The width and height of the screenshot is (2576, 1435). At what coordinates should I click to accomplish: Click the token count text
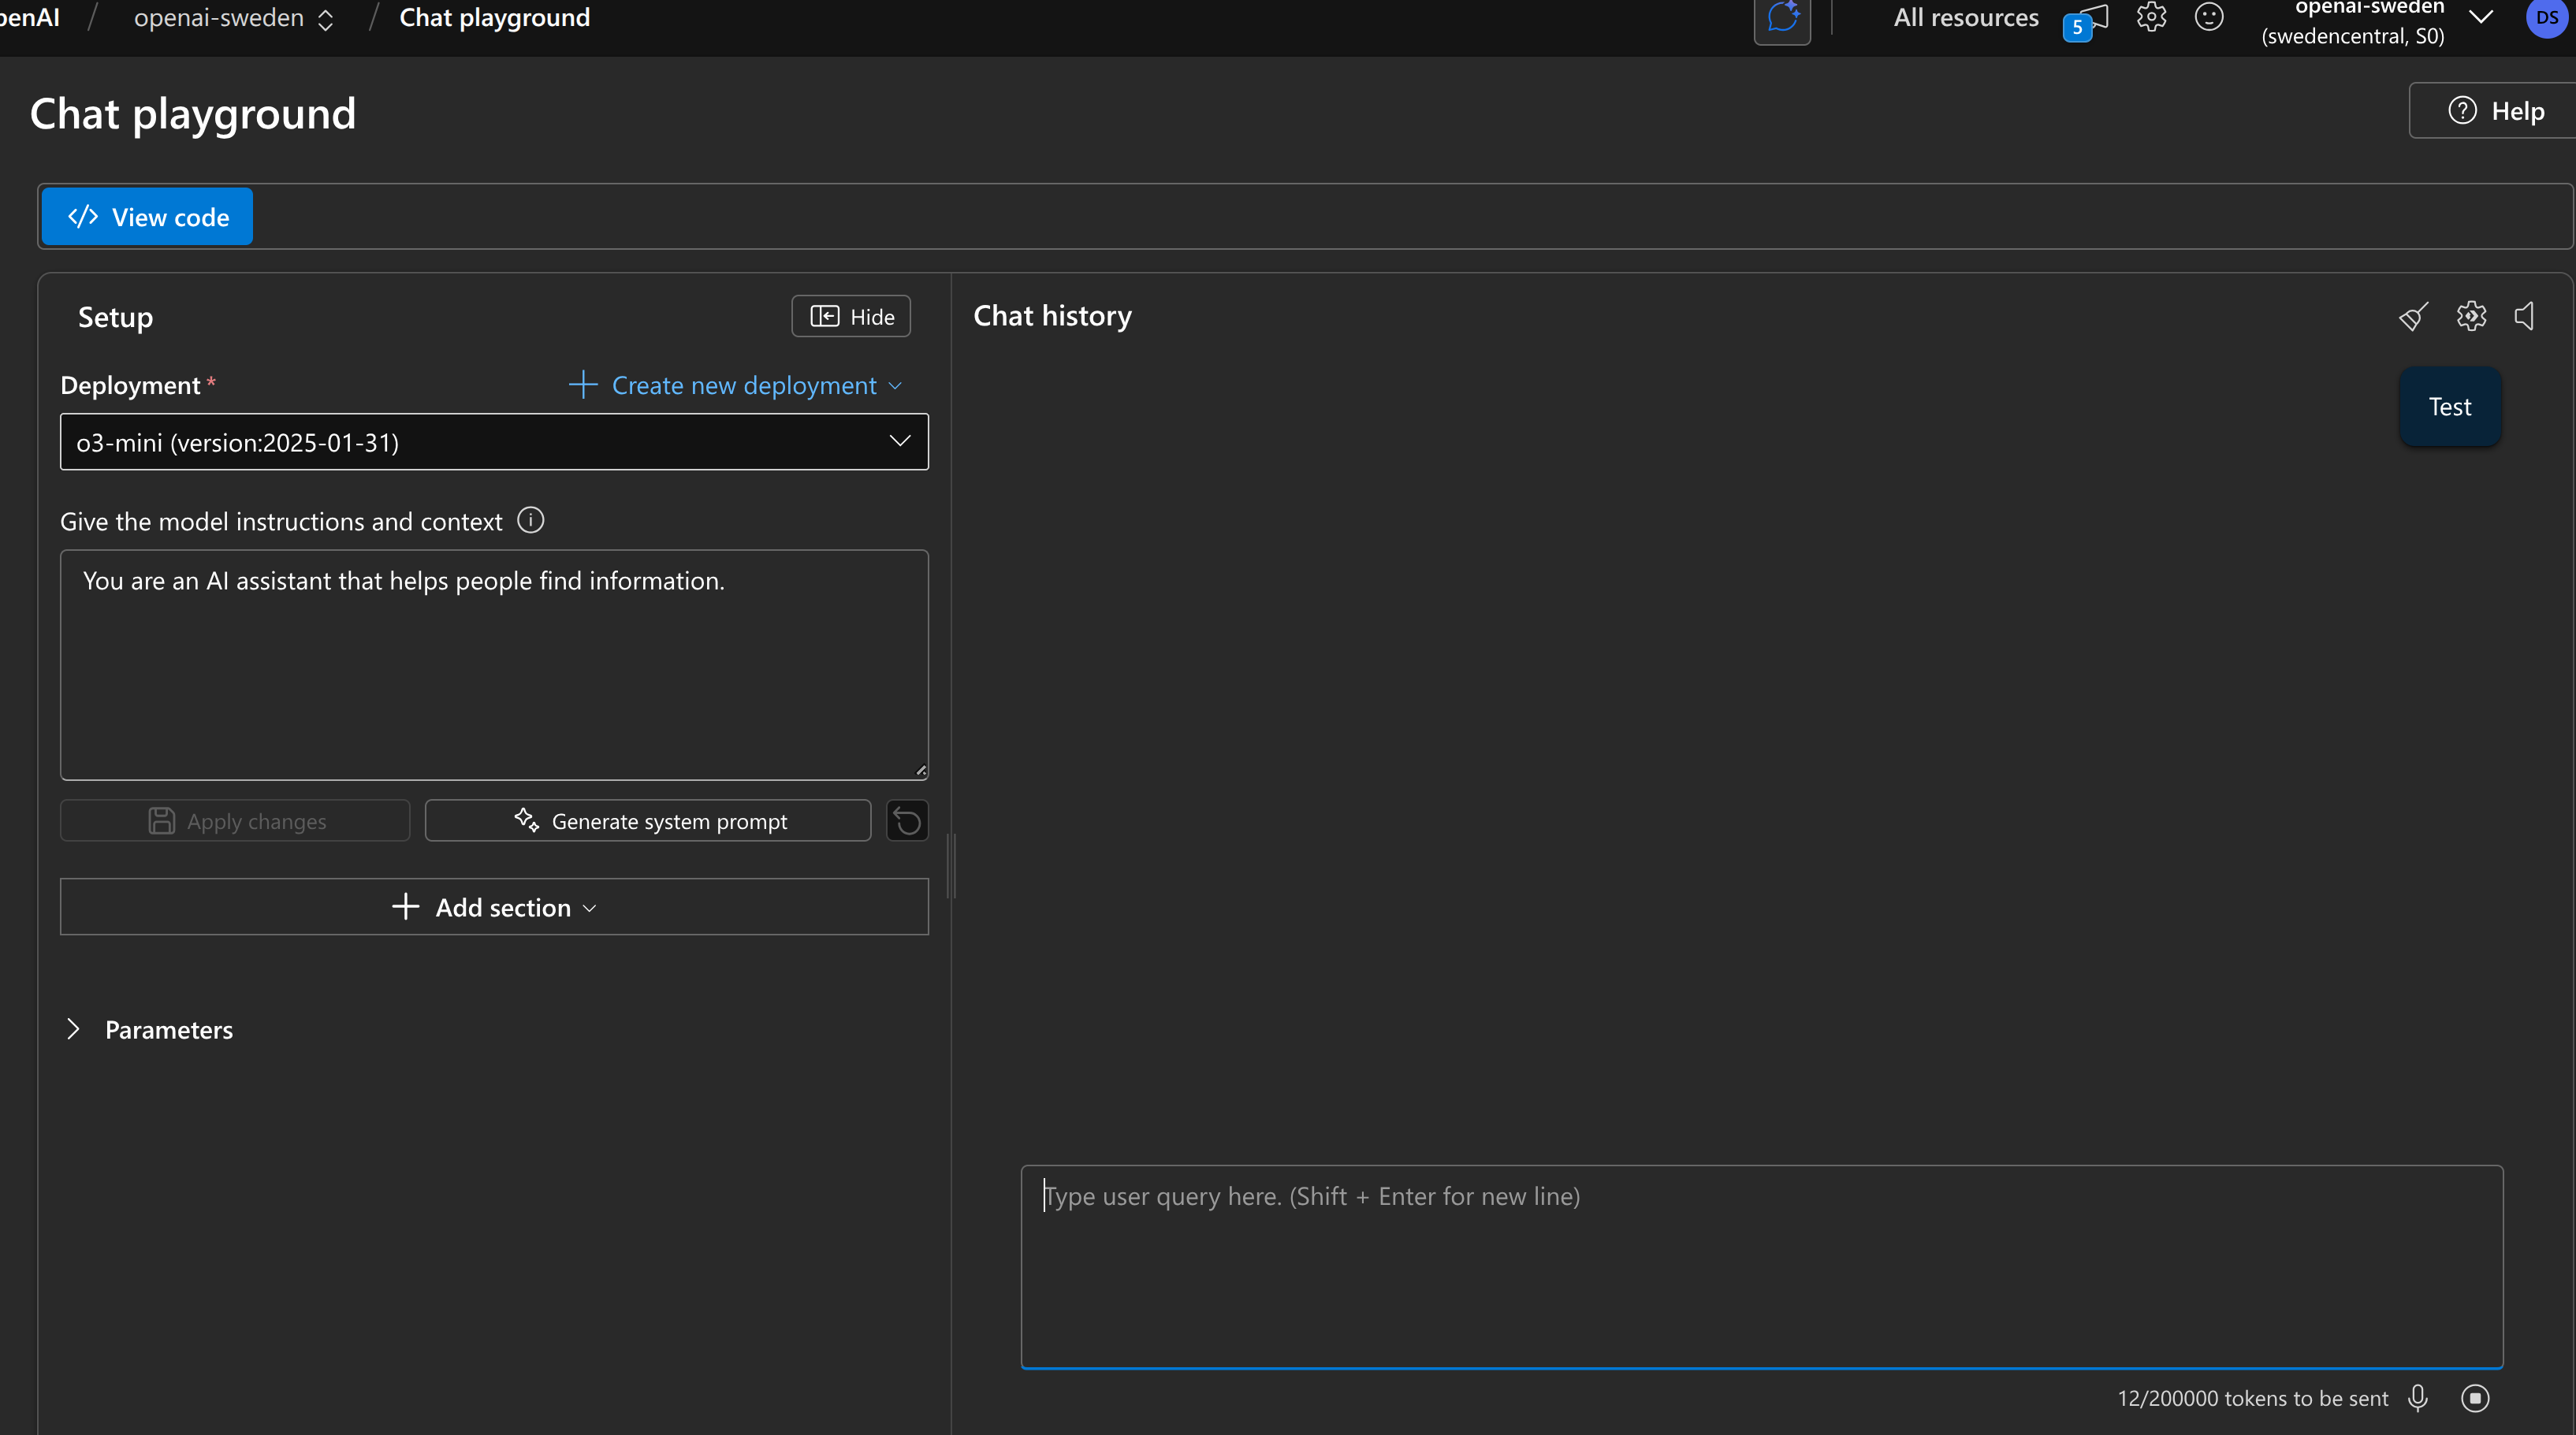click(2252, 1398)
